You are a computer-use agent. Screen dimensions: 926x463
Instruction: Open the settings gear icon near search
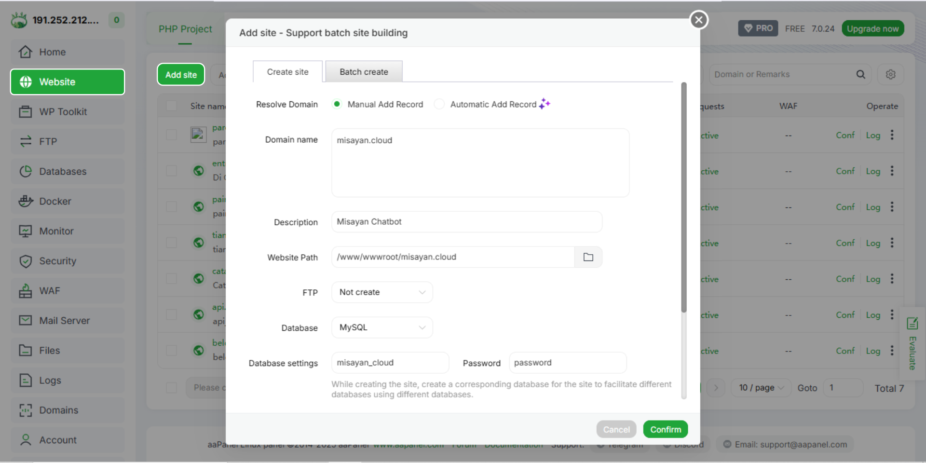pos(890,74)
